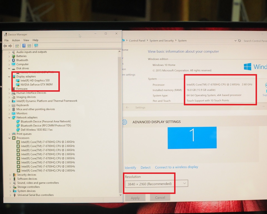Expand the Sound, video and game controllers node
Viewport: 267px width, 214px height.
click(10, 183)
